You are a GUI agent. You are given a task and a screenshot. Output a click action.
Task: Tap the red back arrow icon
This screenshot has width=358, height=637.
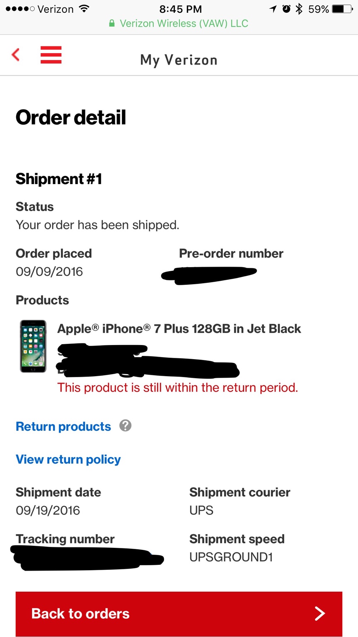[16, 54]
